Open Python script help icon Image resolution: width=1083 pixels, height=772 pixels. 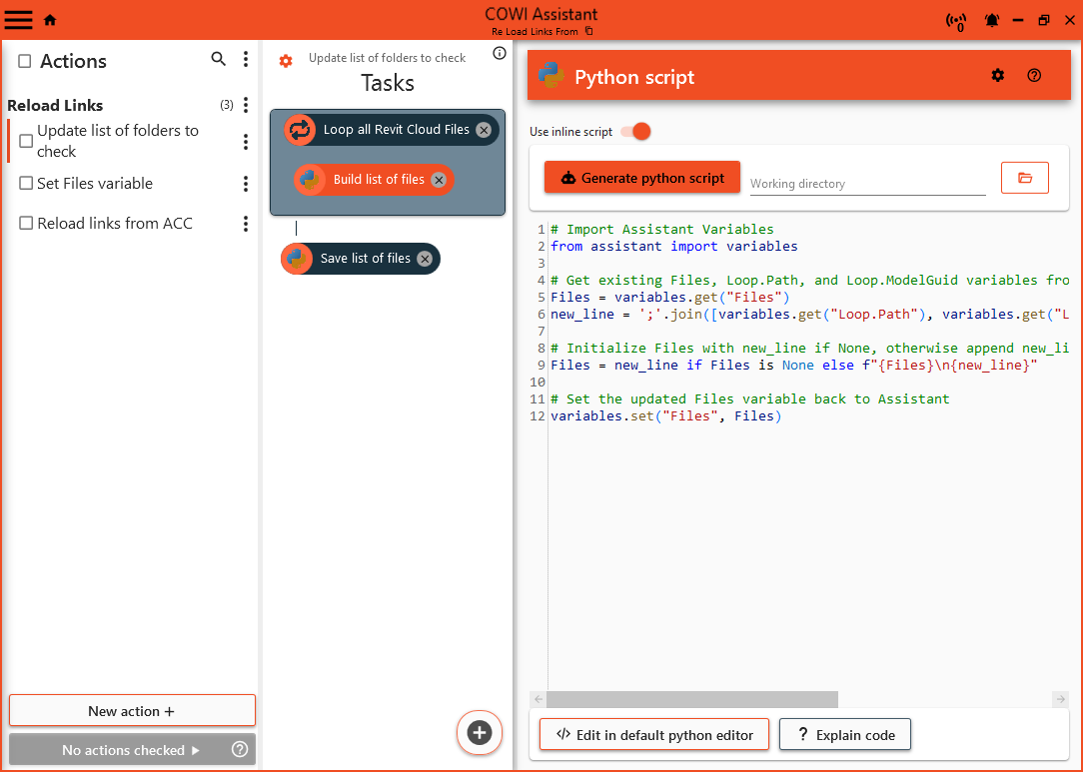coord(1034,76)
